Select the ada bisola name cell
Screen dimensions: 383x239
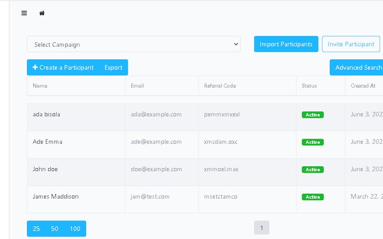76,117
